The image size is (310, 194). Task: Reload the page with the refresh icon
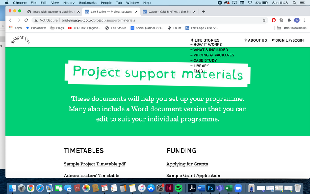[x=26, y=20]
